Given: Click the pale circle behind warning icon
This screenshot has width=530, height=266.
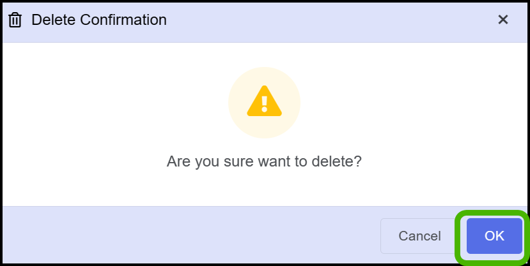Looking at the screenshot, I should click(264, 103).
